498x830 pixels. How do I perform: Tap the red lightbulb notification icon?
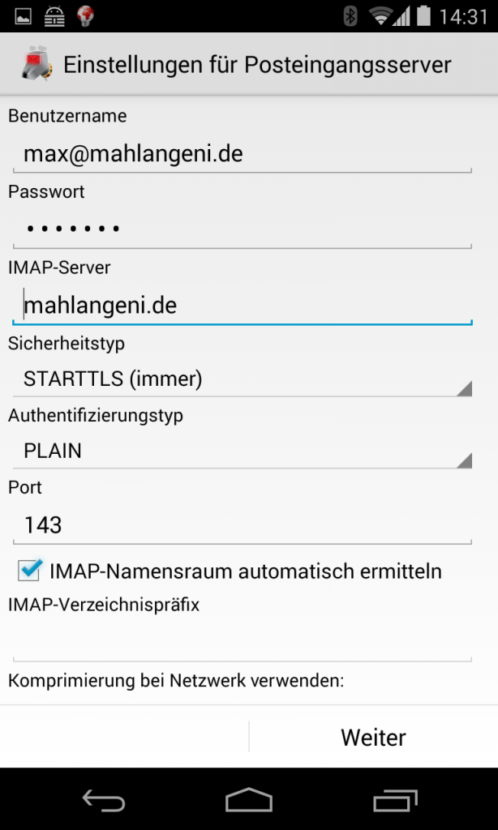[x=86, y=16]
